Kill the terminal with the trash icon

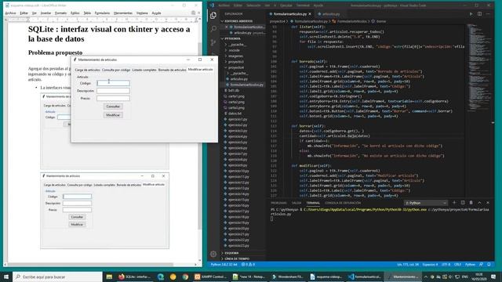click(471, 203)
